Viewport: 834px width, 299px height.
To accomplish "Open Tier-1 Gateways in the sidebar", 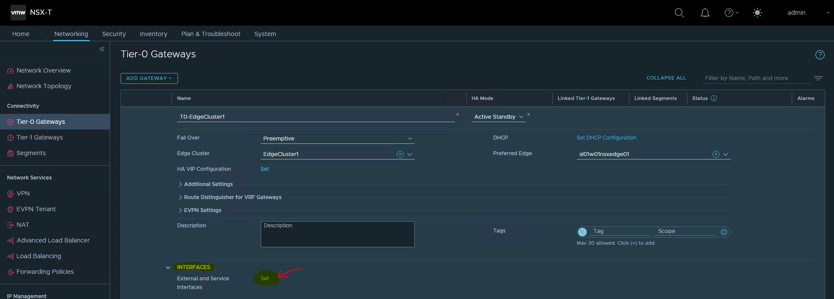I will click(40, 137).
